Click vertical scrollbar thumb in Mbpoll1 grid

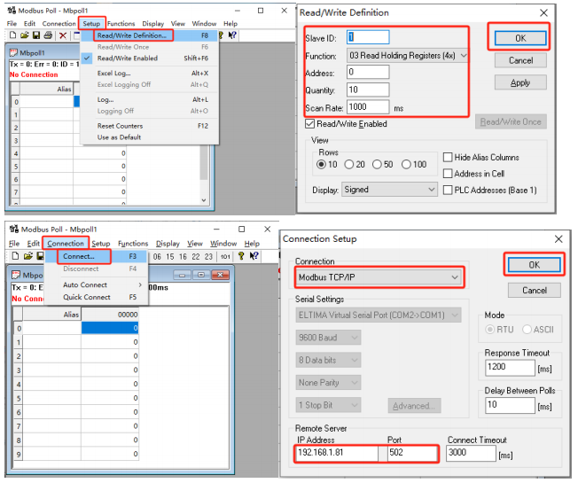[x=204, y=162]
